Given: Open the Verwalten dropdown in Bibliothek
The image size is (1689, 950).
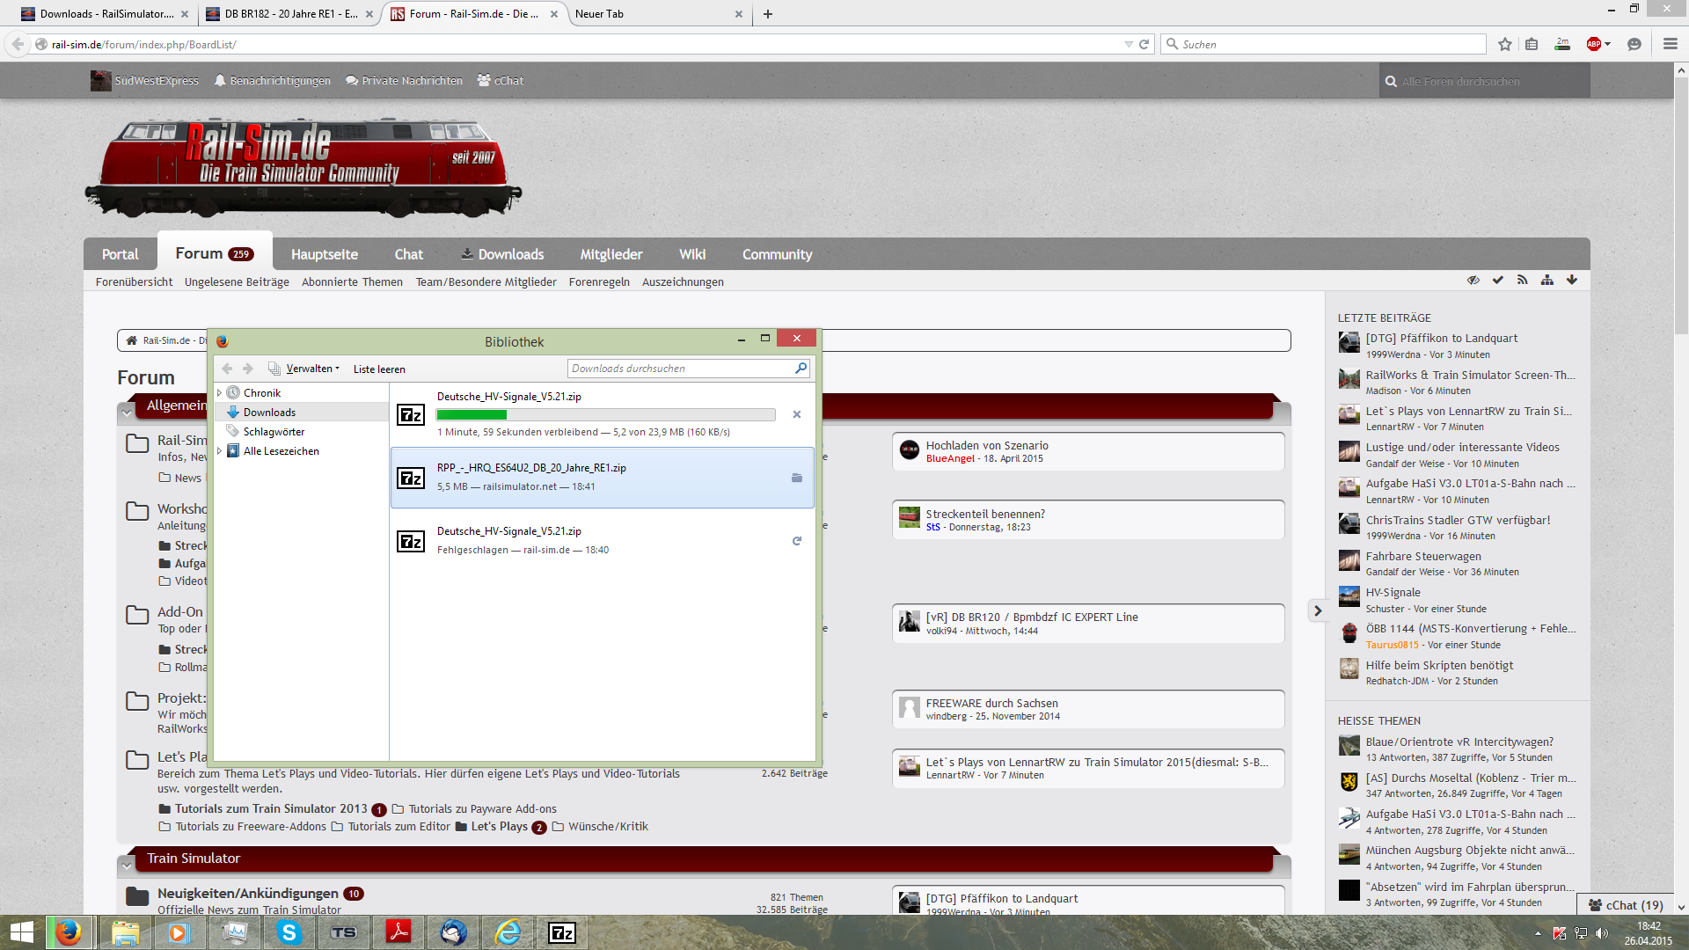Looking at the screenshot, I should [x=311, y=369].
